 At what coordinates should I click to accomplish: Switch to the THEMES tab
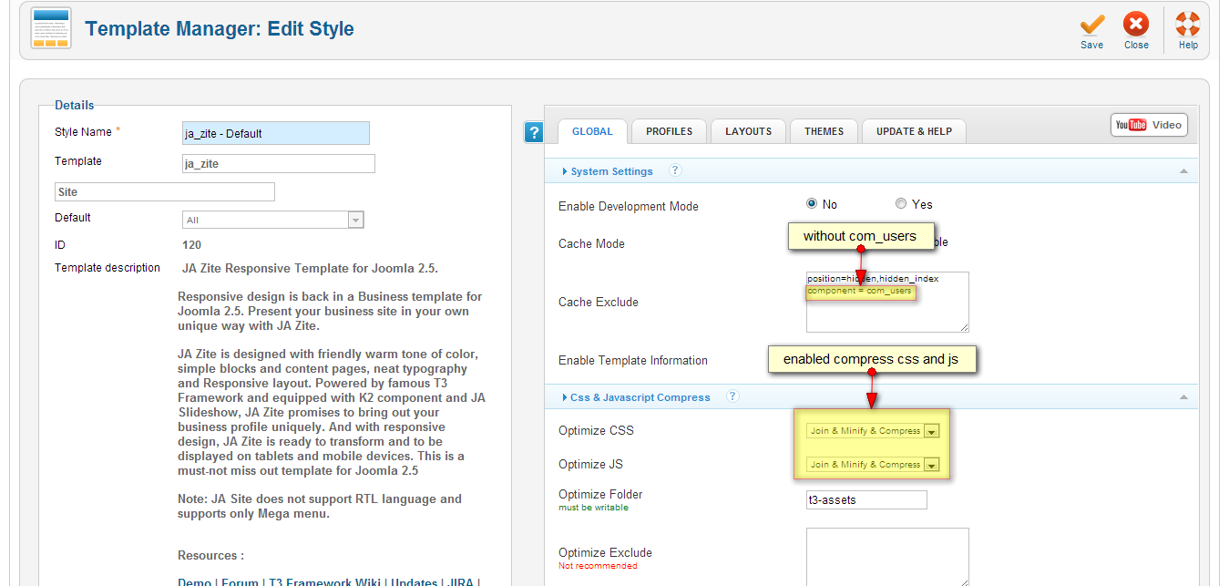824,131
